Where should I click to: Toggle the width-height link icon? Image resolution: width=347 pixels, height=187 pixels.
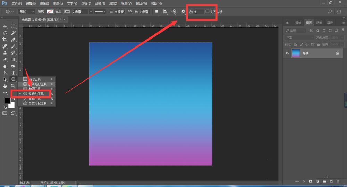click(130, 11)
